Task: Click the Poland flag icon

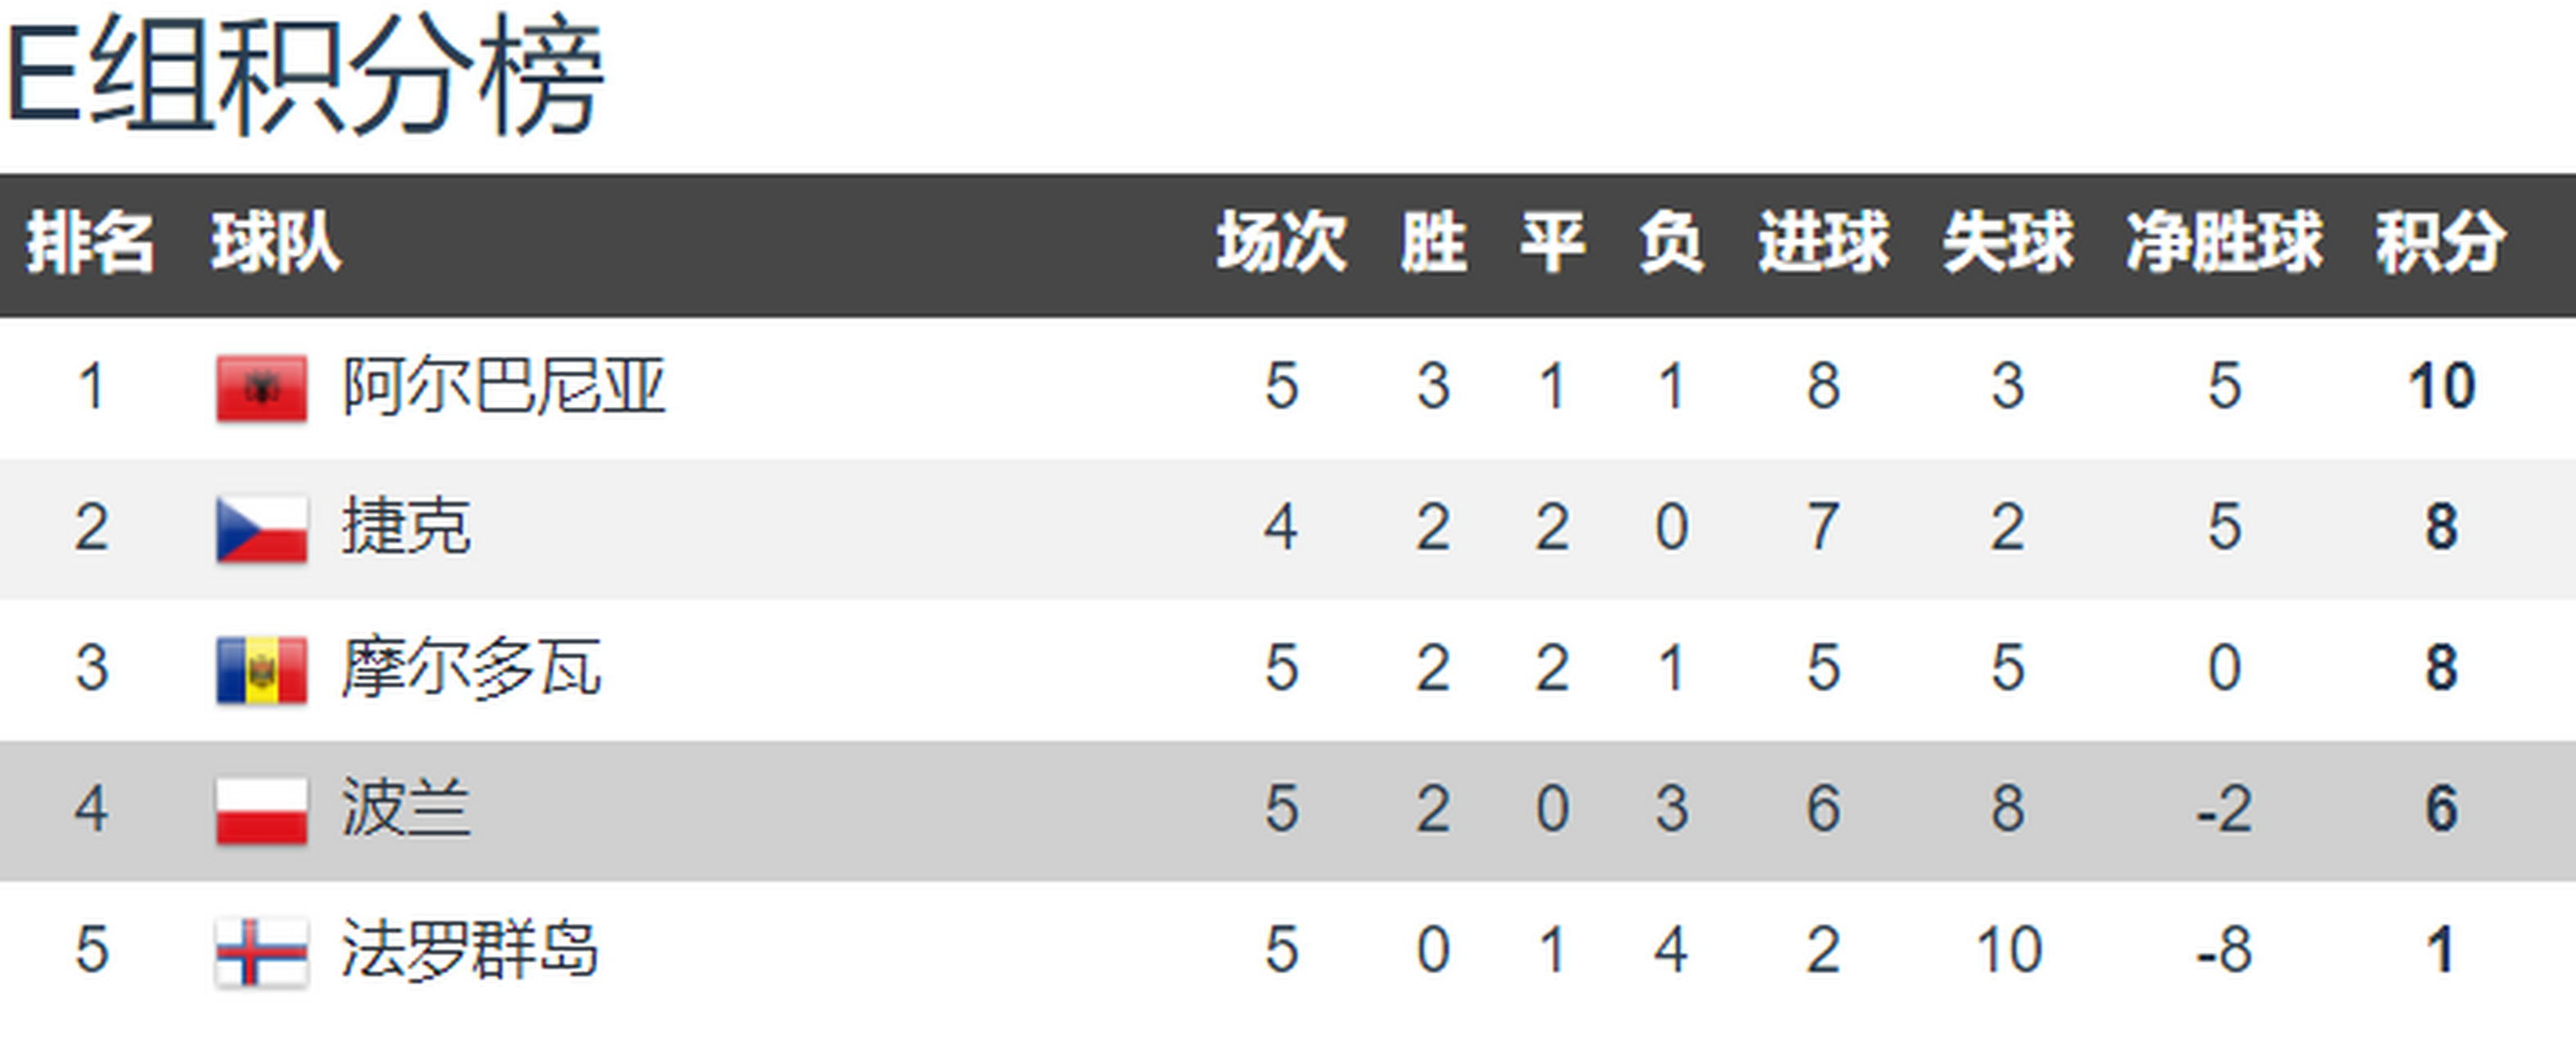Action: pos(261,811)
